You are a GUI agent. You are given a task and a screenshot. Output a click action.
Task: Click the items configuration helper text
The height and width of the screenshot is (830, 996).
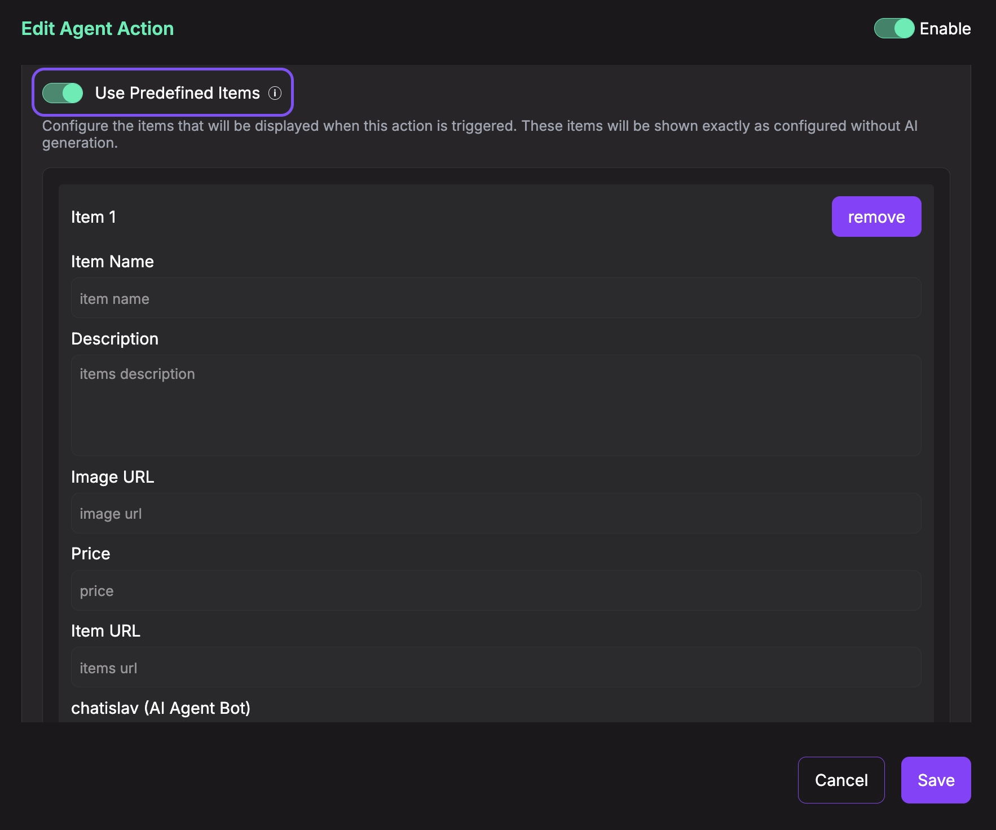pyautogui.click(x=479, y=134)
